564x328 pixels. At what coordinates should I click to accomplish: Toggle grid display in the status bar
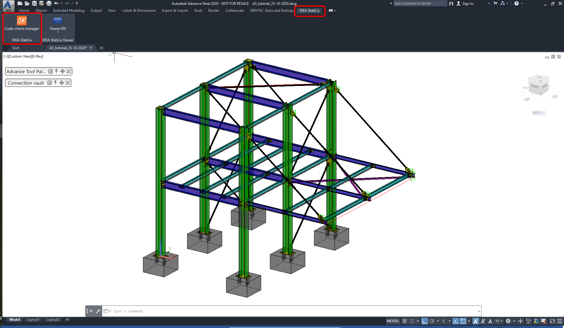(x=404, y=321)
